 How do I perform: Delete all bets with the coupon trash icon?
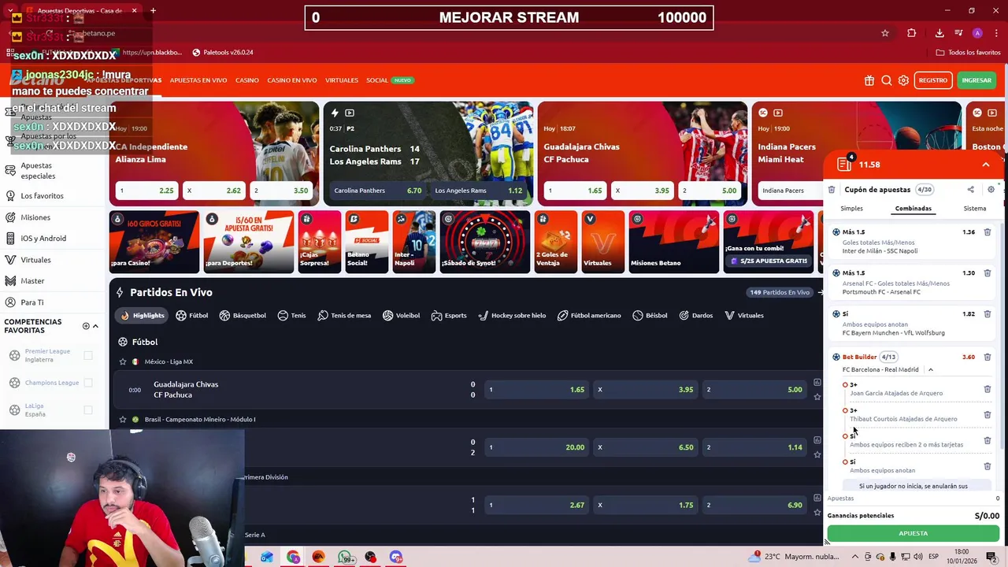(832, 190)
